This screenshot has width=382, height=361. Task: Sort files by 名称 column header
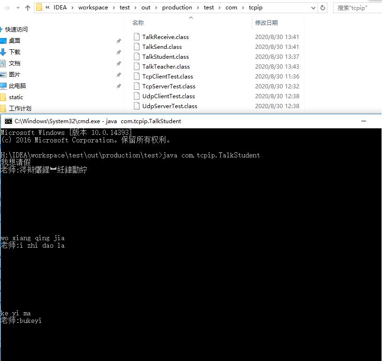pos(138,23)
